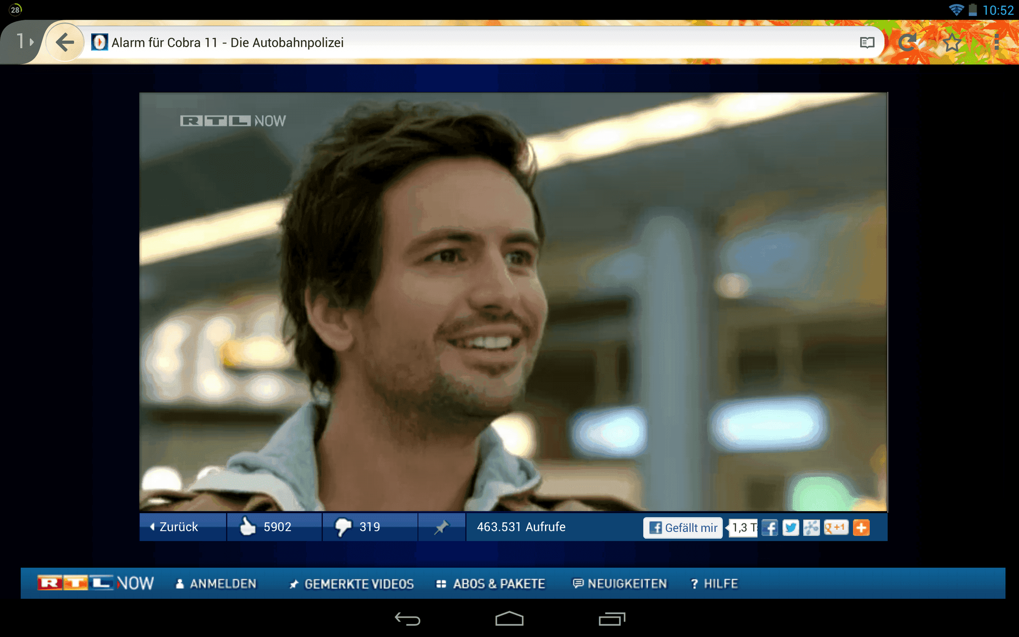Tap Android back navigation button
The height and width of the screenshot is (637, 1019).
(x=408, y=619)
